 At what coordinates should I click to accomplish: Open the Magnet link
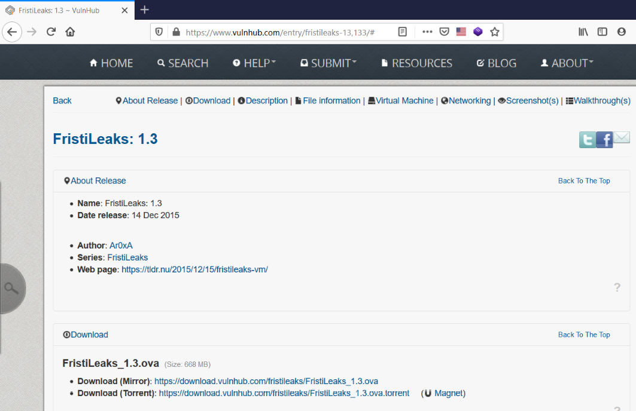(x=449, y=393)
